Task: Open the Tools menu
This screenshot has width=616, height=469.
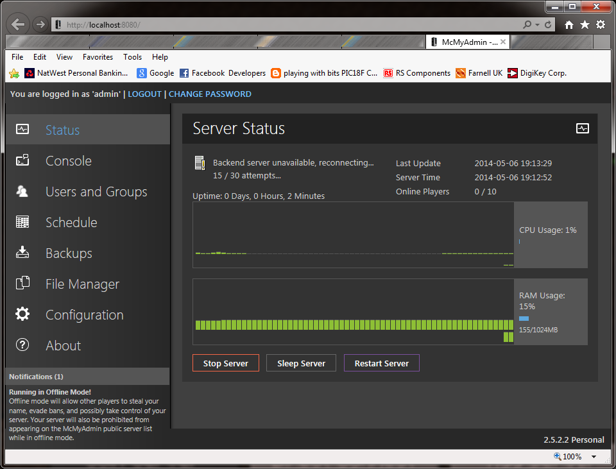Action: pos(132,57)
